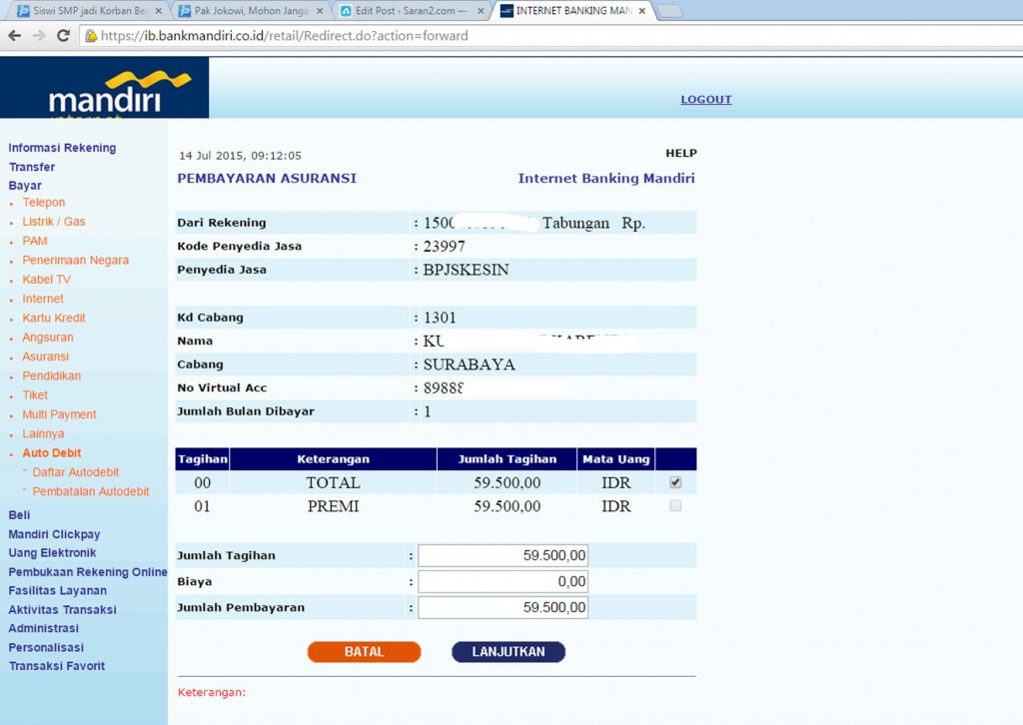The width and height of the screenshot is (1023, 725).
Task: Click the 'TOTAL' Keterangan cell
Action: tap(334, 483)
